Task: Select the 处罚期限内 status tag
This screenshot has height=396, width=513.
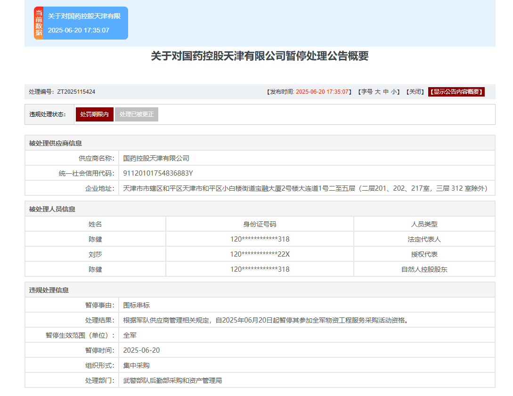Action: (x=95, y=114)
